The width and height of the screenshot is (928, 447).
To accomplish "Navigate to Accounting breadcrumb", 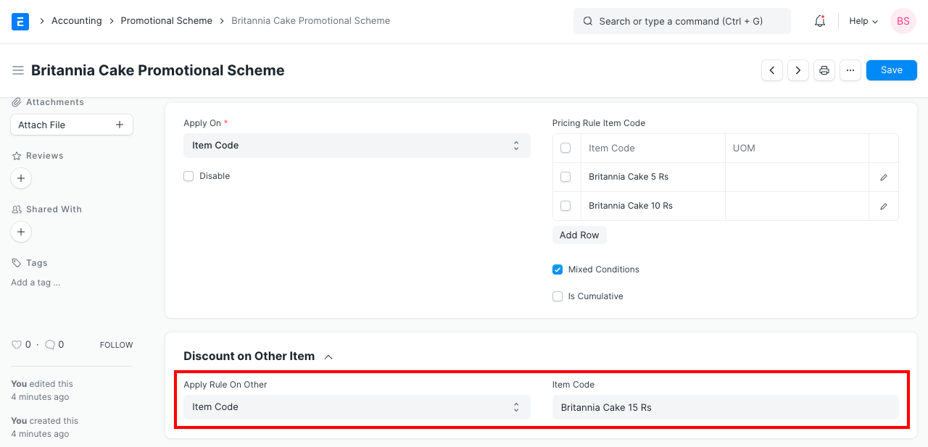I will (x=77, y=20).
